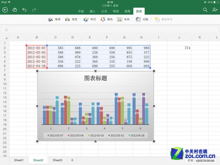
Task: Select cell with value 995
Action: (125, 48)
